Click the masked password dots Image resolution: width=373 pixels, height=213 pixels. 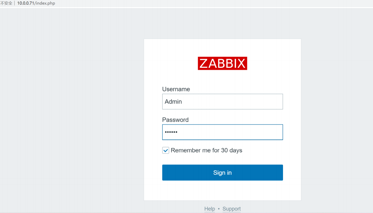[x=171, y=132]
